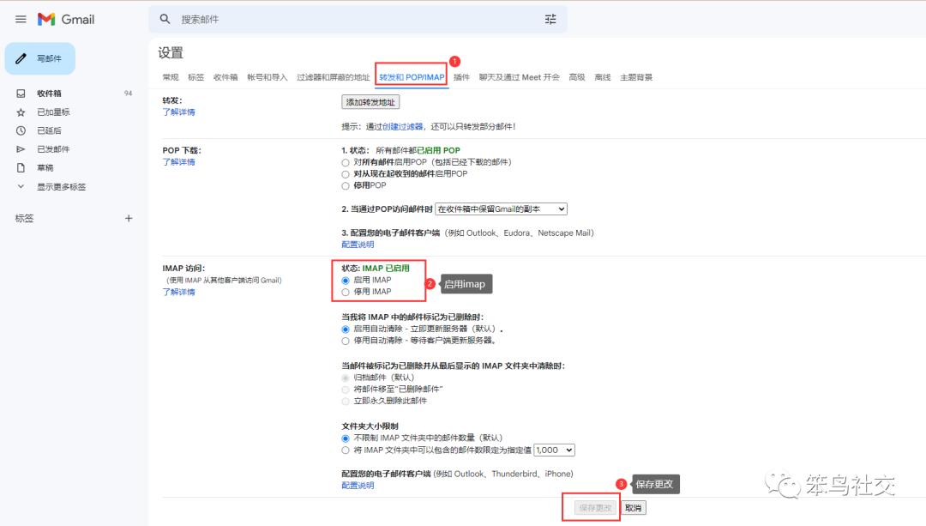Switch to the 帐号和导入 tab
This screenshot has width=926, height=526.
coord(267,77)
